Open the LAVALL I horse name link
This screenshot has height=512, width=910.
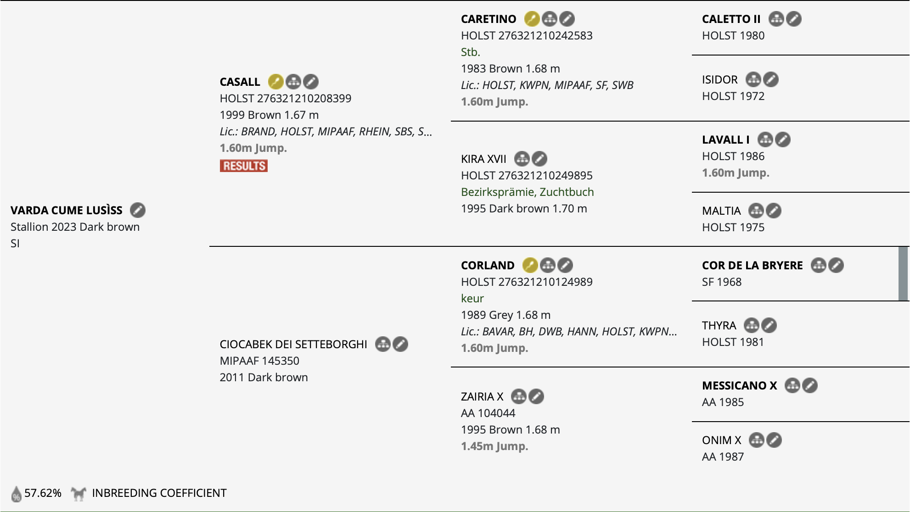725,139
